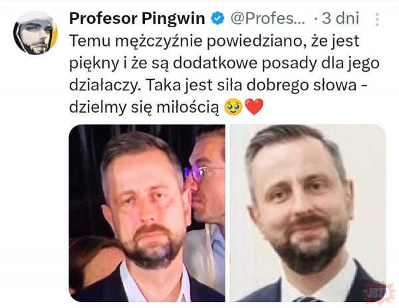399x308 pixels.
Task: Click the blue verified badge
Action: click(x=218, y=19)
